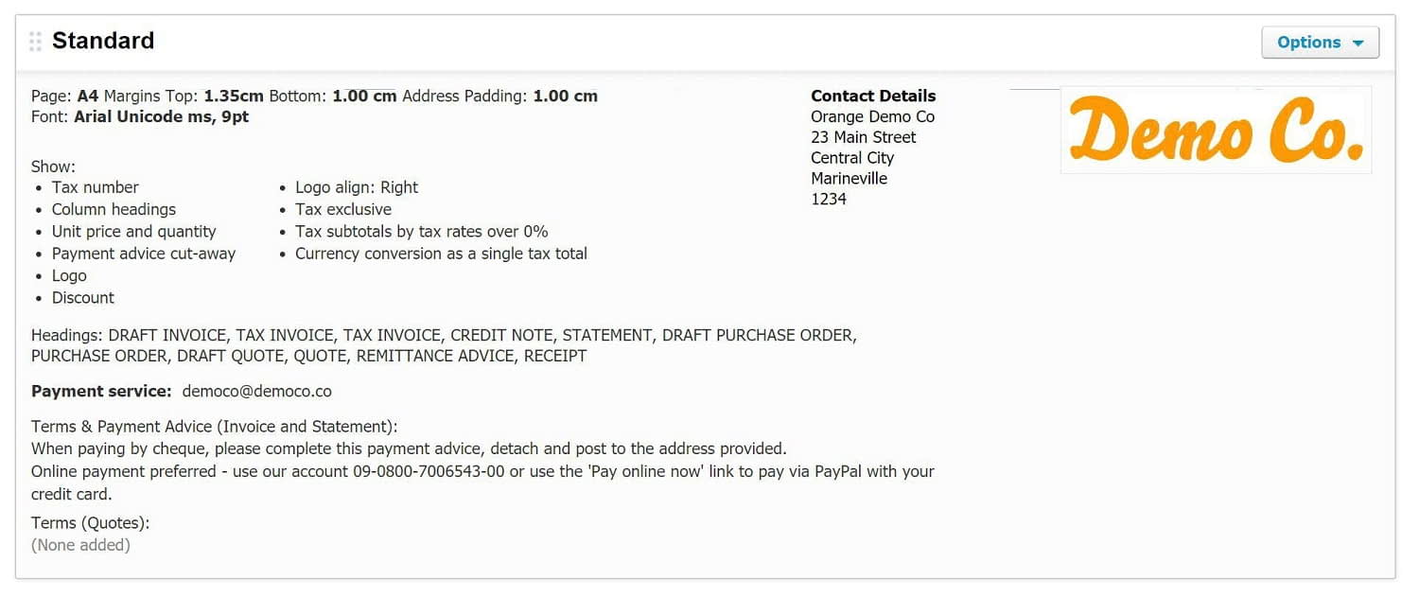This screenshot has height=597, width=1419.
Task: Click the Contact Details heading
Action: [873, 96]
